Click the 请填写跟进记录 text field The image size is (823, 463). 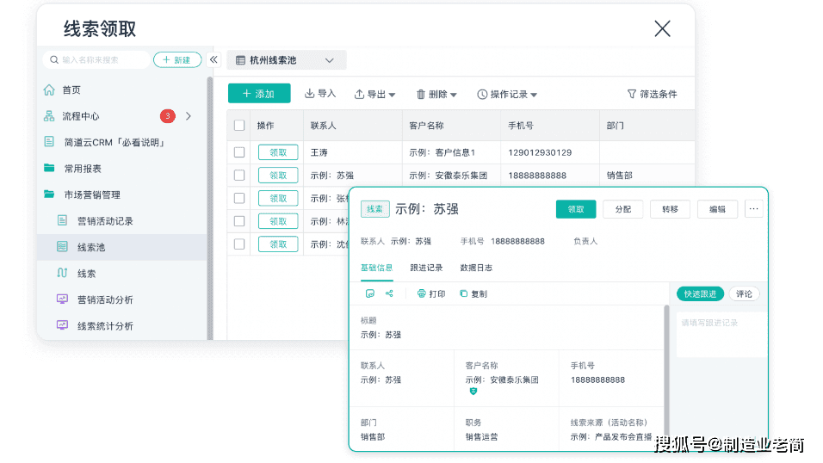tap(721, 335)
